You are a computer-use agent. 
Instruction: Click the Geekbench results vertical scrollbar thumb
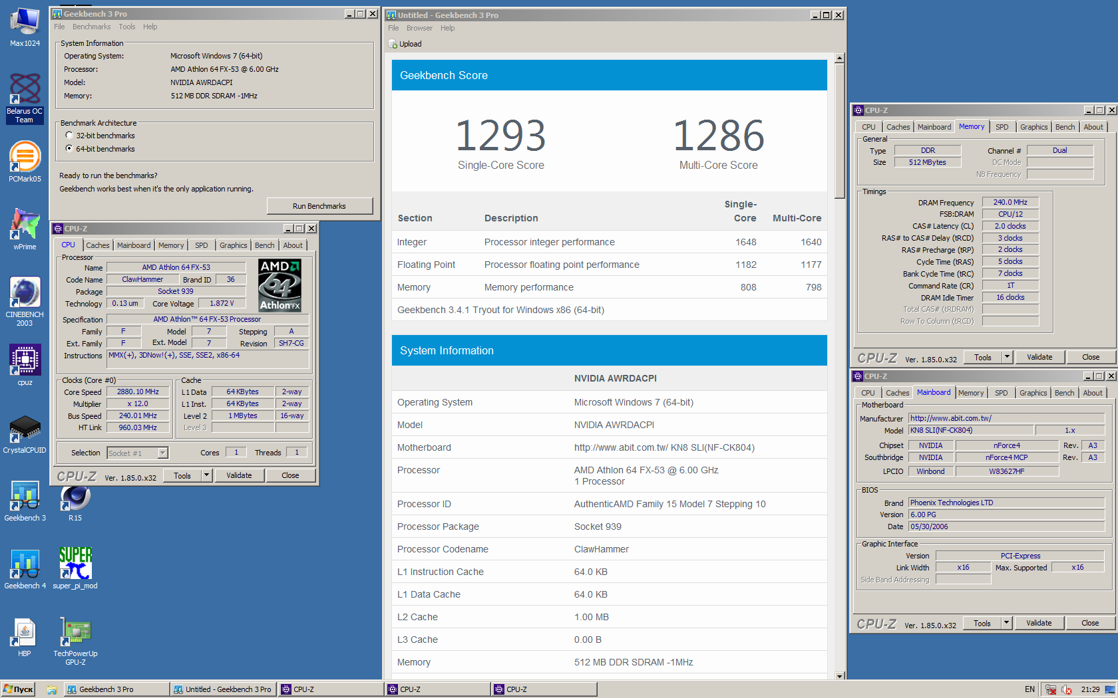point(840,130)
